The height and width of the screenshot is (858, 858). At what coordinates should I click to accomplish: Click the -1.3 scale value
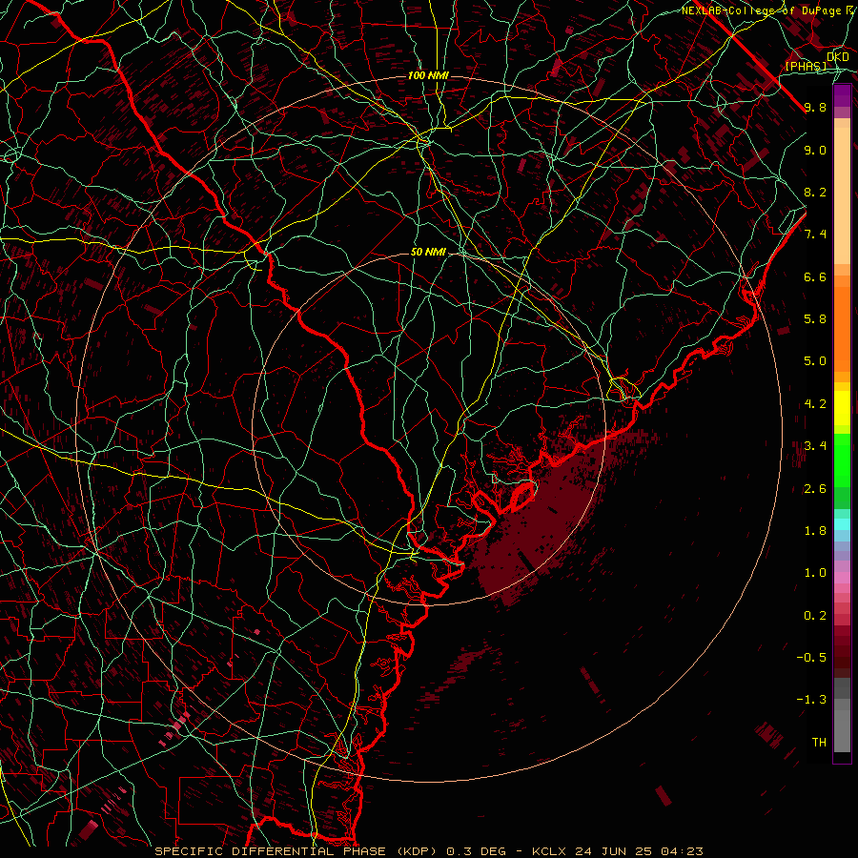tap(811, 700)
